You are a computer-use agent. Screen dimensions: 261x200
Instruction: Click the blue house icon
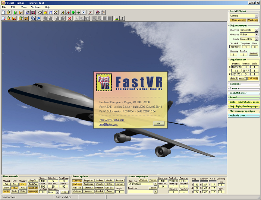50,12
